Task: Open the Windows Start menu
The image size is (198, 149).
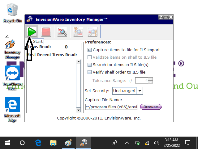Action: 7,143
